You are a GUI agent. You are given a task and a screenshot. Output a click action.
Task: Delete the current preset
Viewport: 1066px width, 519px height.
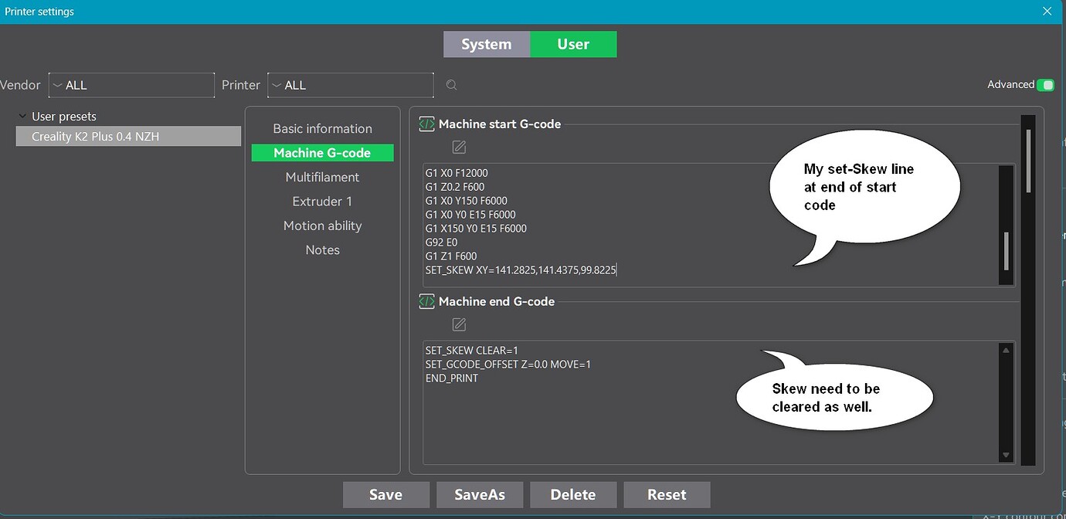(573, 494)
